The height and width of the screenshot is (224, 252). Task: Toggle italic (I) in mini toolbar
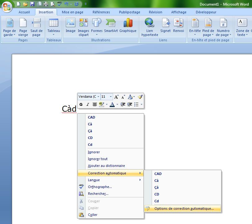coord(88,105)
